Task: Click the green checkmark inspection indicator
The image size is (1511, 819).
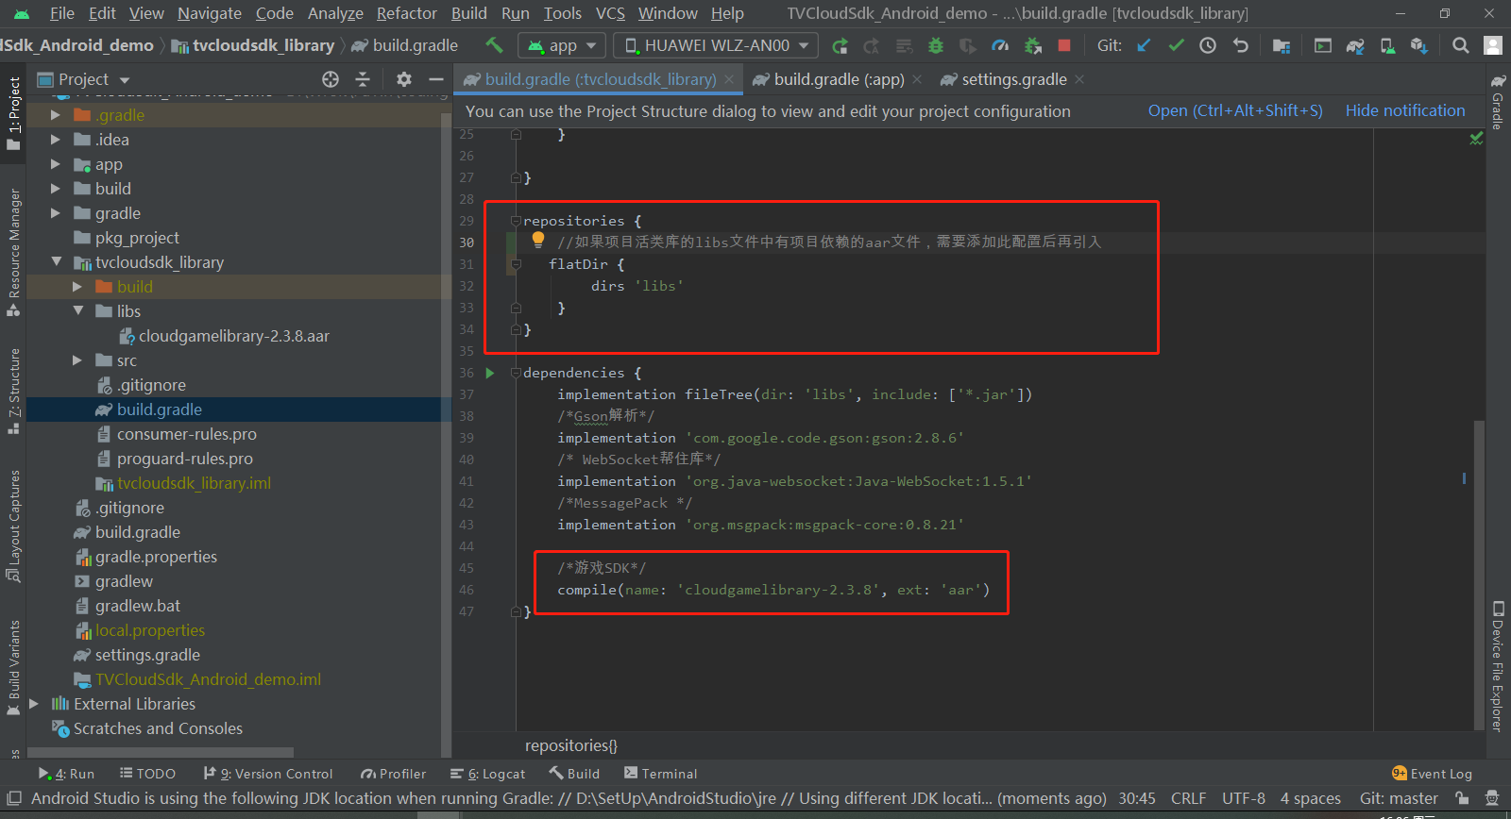Action: (x=1476, y=139)
